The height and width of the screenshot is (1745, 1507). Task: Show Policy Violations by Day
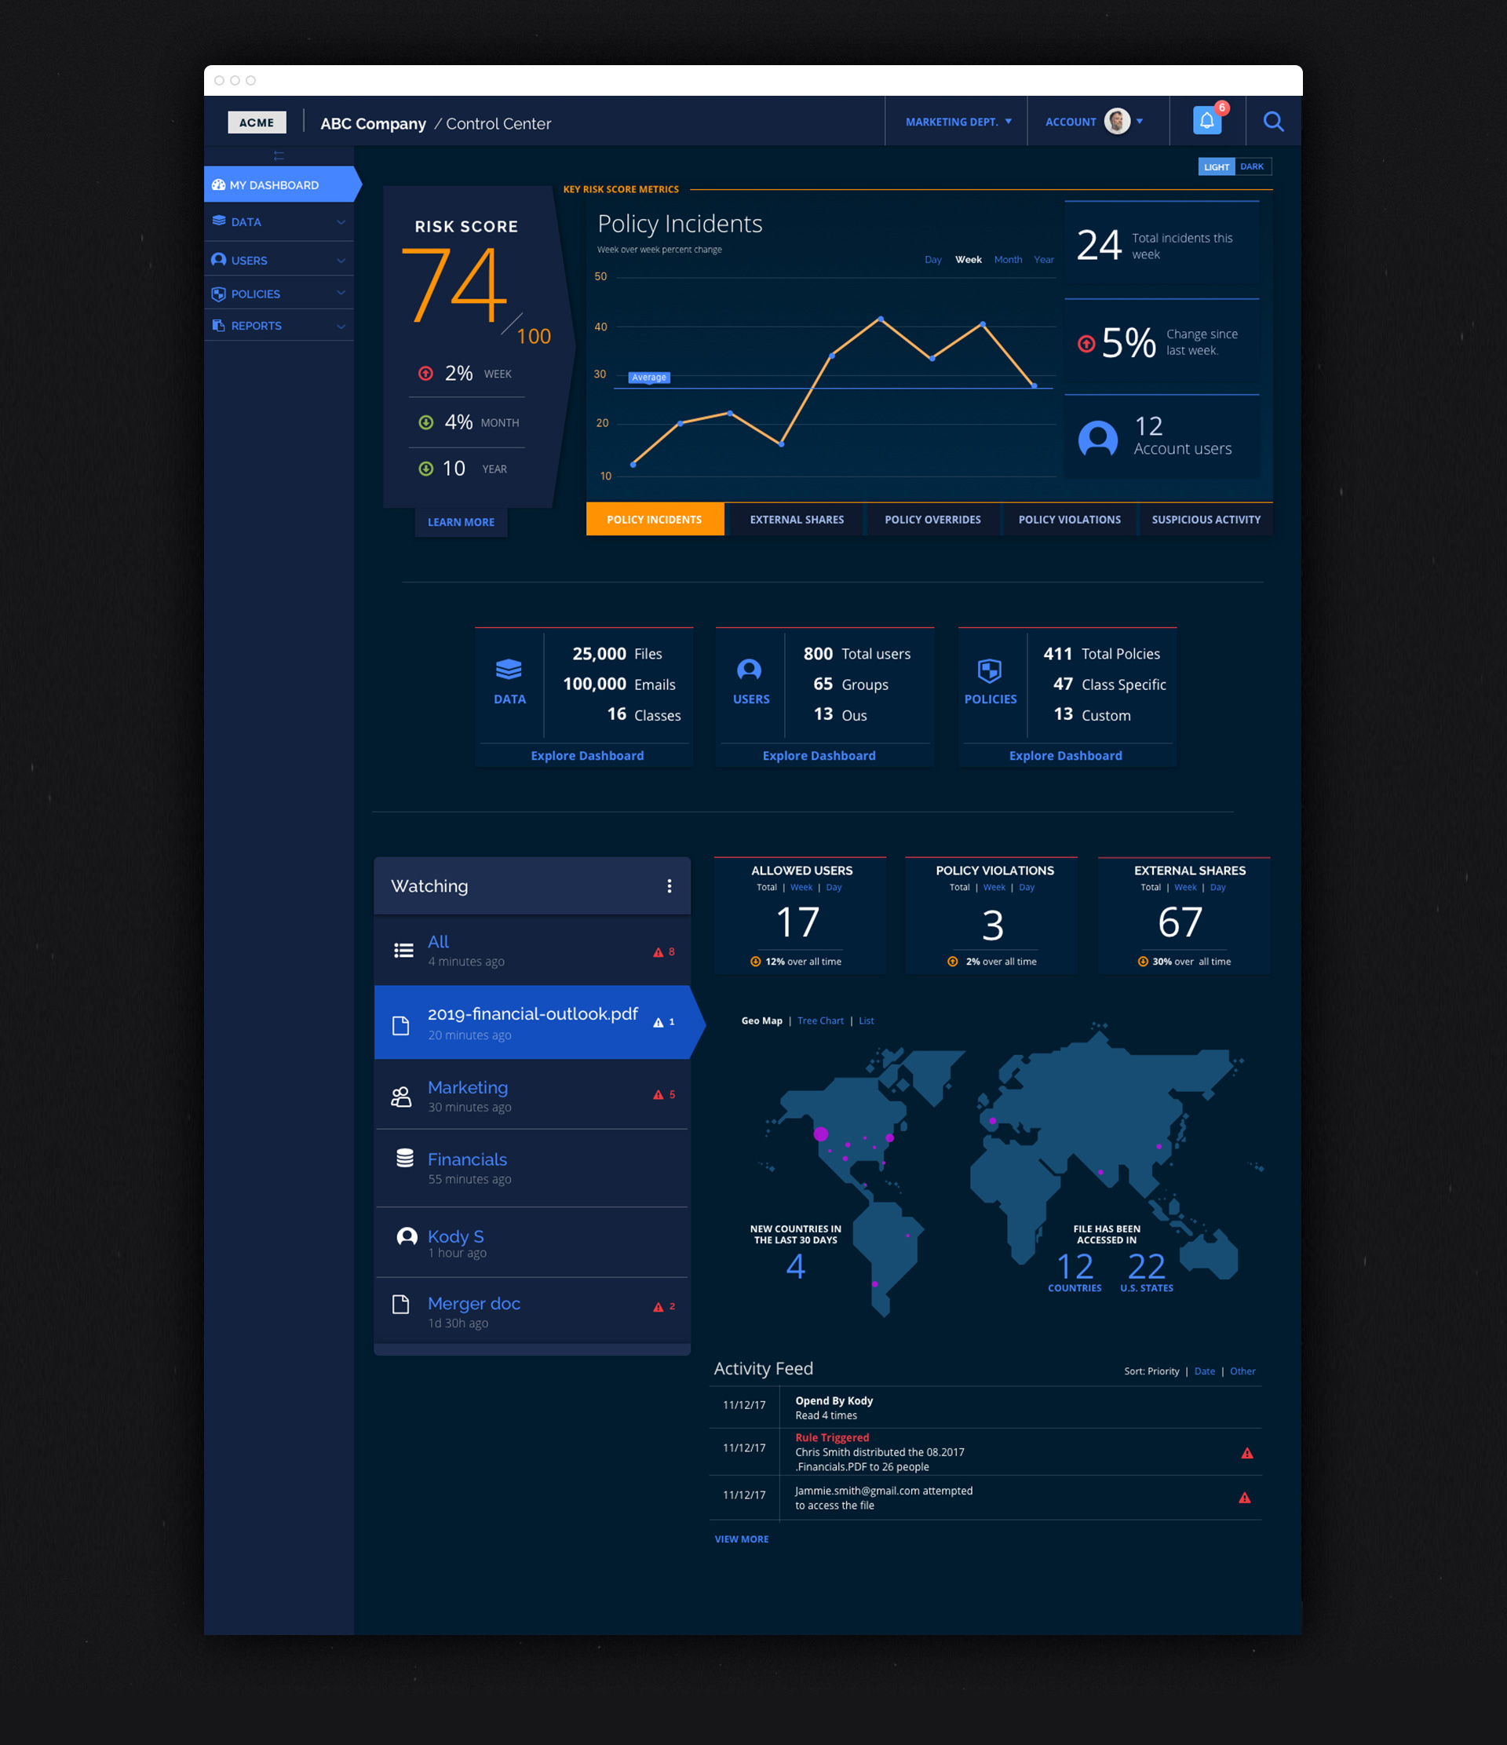[1027, 888]
